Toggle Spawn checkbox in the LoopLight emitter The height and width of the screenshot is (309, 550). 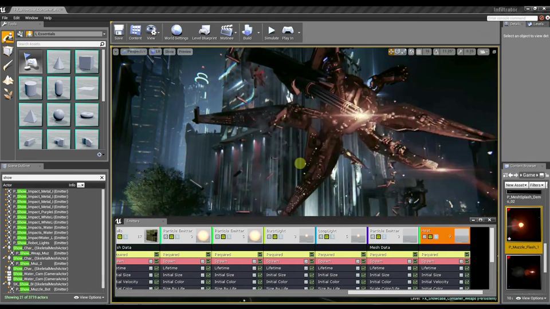click(363, 261)
